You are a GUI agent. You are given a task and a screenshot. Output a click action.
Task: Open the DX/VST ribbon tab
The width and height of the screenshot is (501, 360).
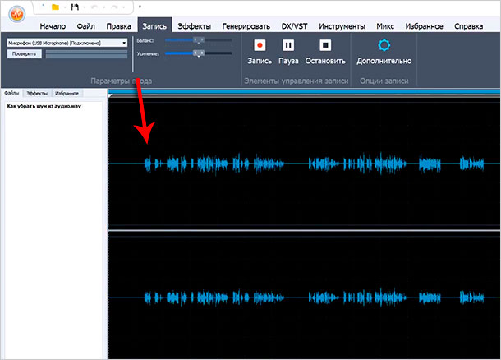[294, 26]
